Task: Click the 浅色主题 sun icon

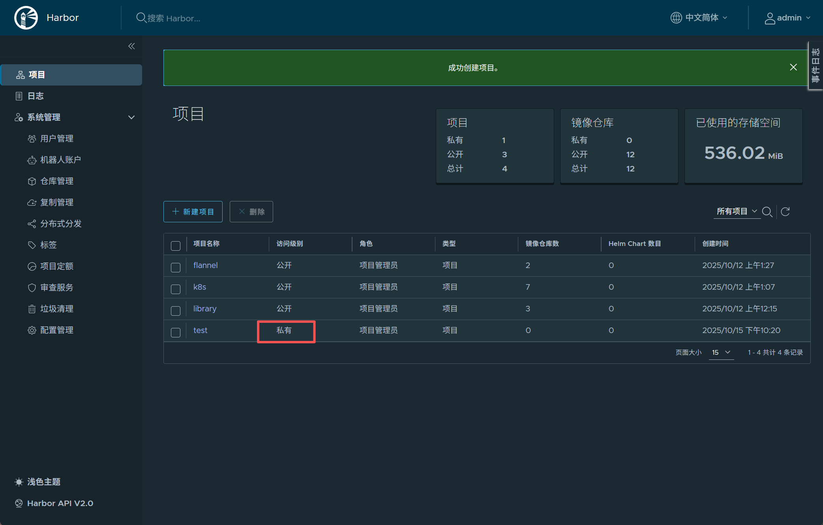Action: (x=19, y=482)
